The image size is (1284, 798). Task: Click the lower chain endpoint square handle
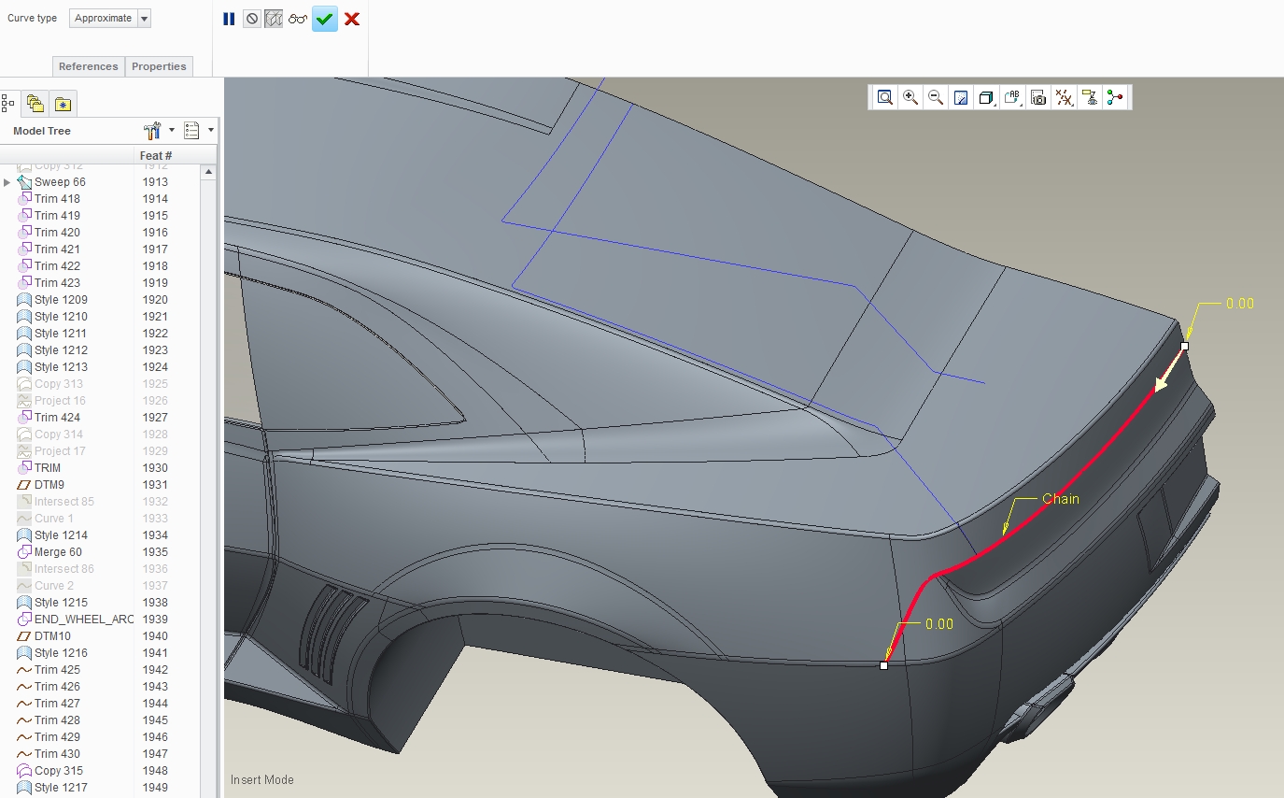(883, 665)
